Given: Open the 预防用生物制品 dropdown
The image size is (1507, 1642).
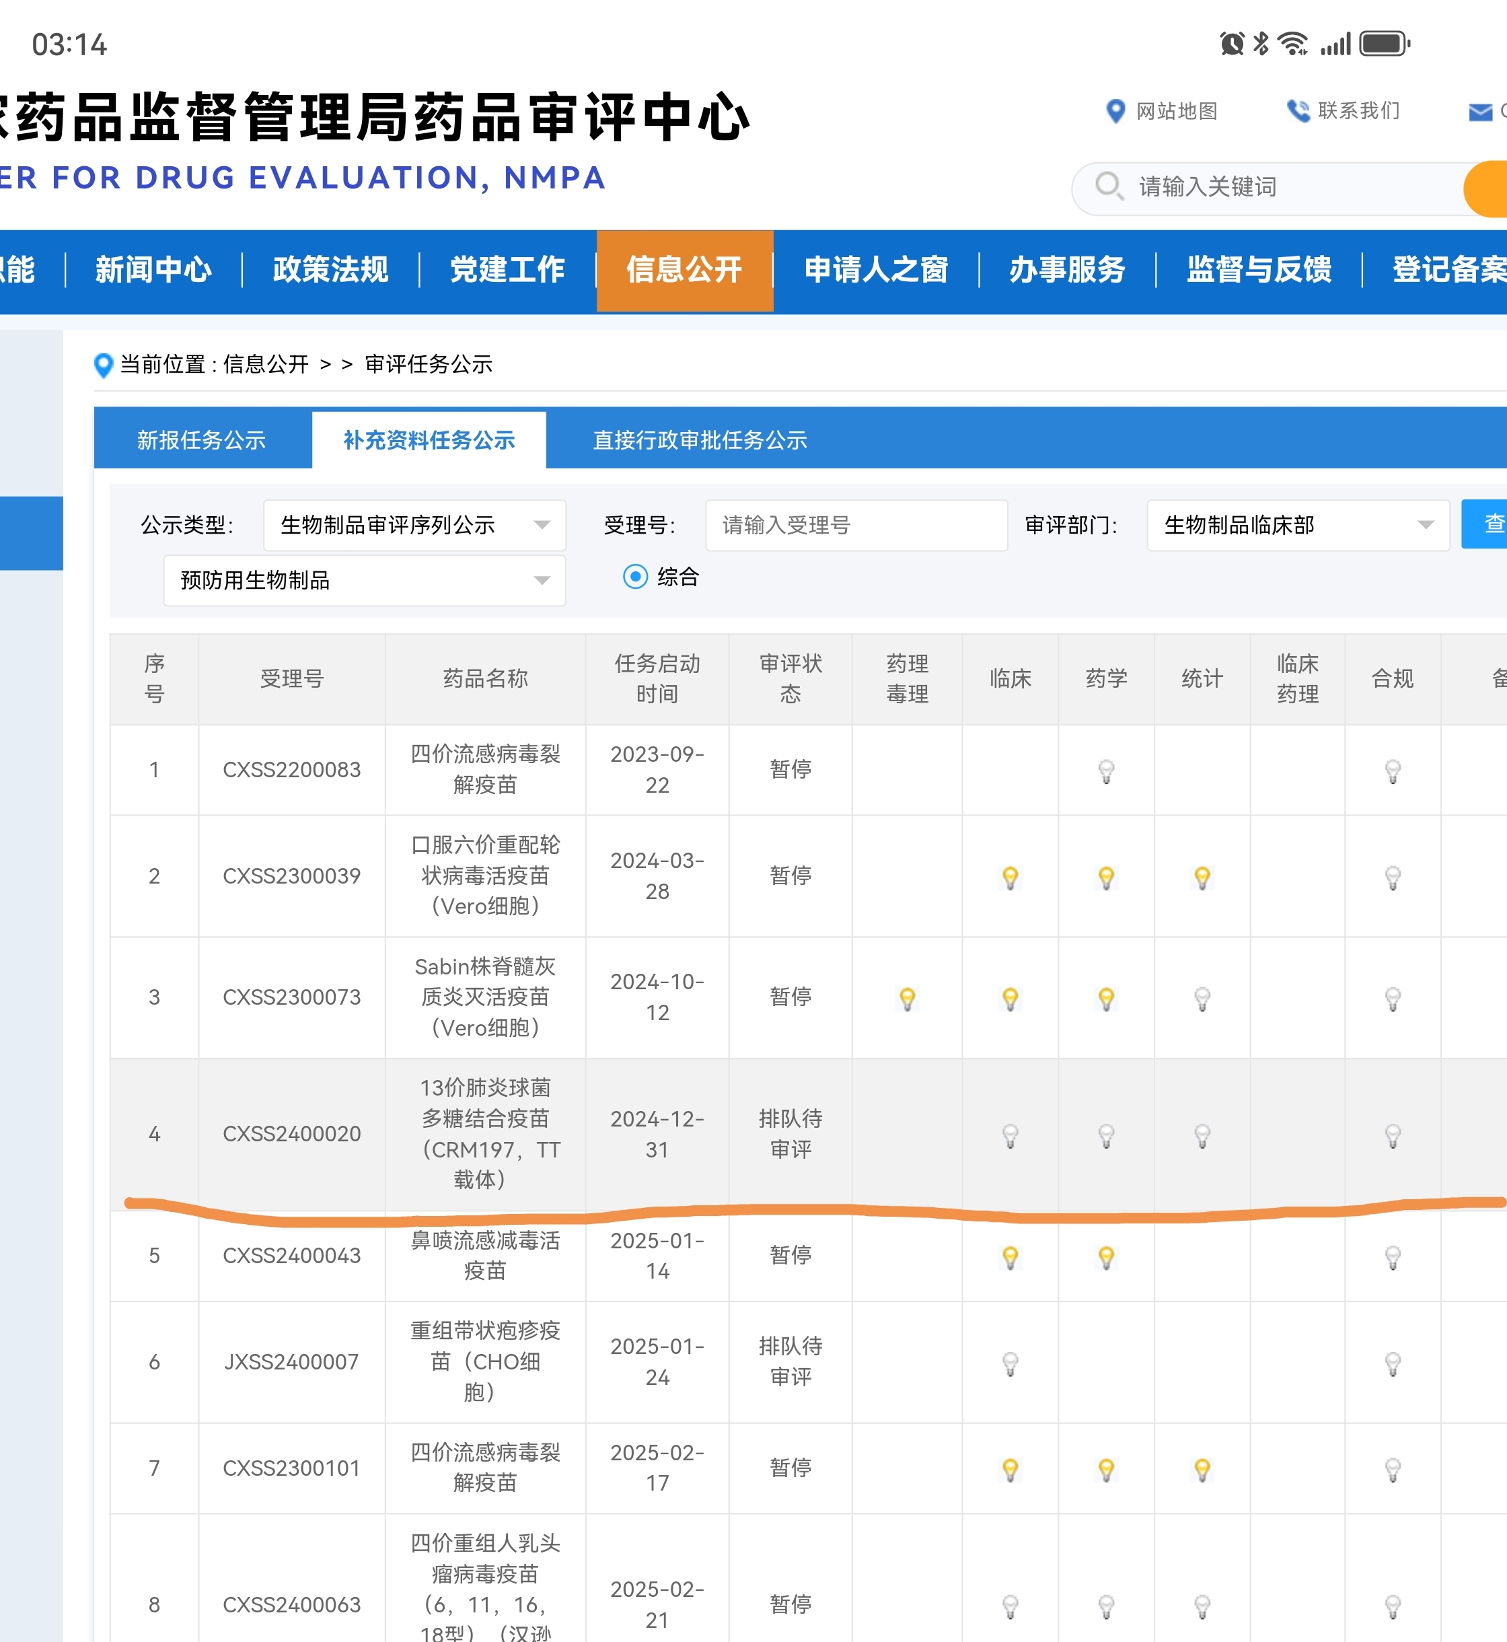Looking at the screenshot, I should click(x=365, y=580).
